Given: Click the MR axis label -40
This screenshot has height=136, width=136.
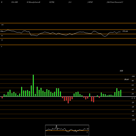Looking at the screenshot, I should 133,107.
